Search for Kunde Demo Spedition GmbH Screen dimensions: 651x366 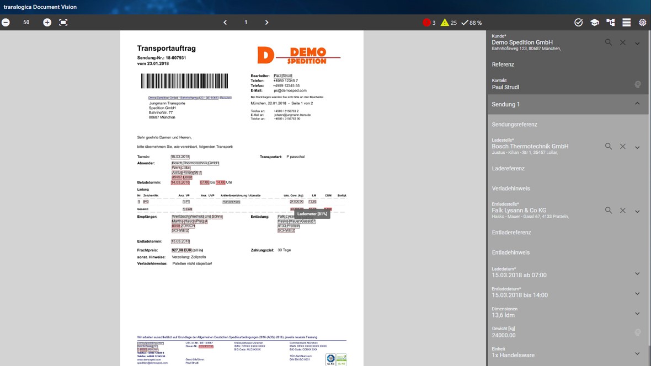click(x=608, y=42)
